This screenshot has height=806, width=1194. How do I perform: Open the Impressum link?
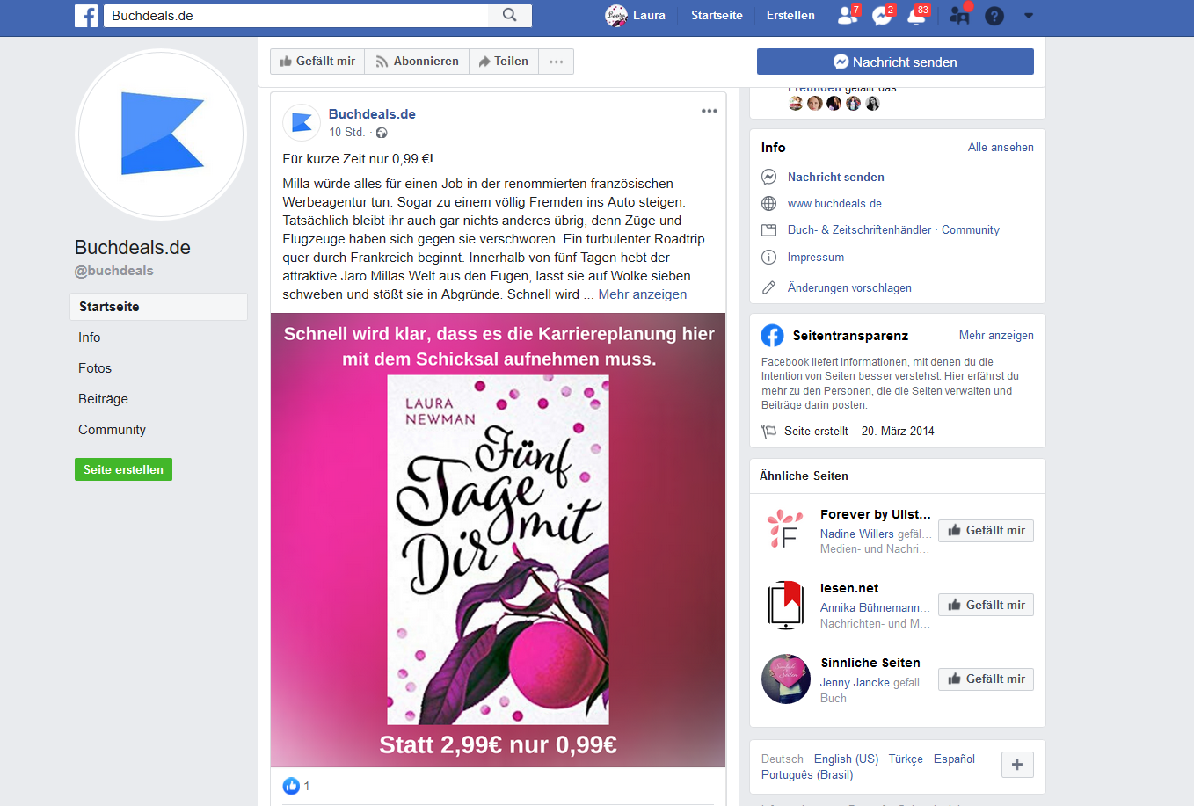[815, 258]
